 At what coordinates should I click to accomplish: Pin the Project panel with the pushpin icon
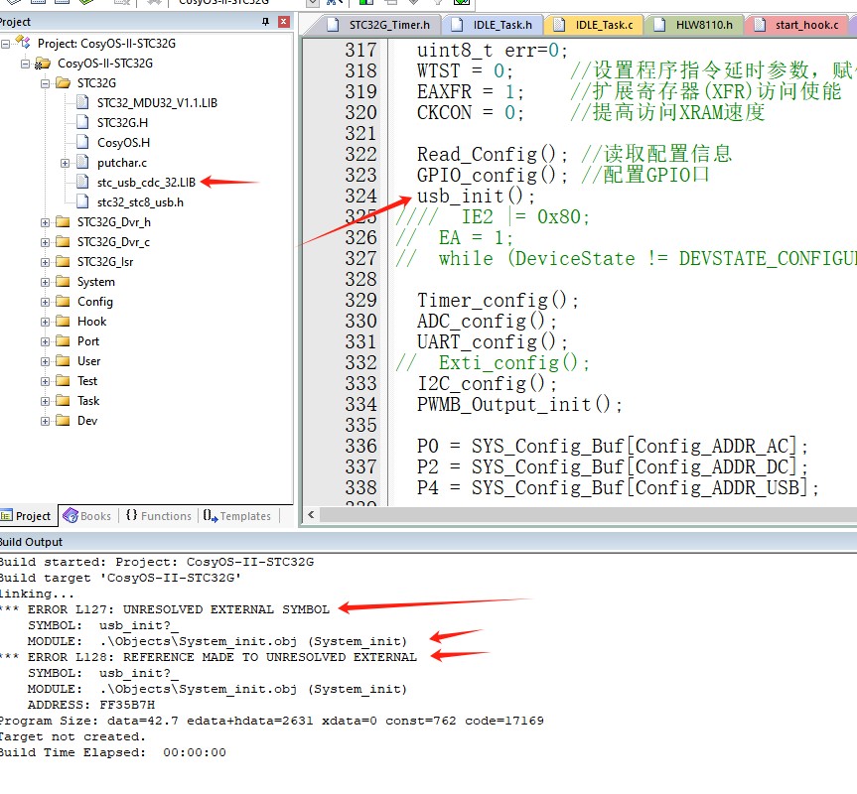(x=265, y=22)
